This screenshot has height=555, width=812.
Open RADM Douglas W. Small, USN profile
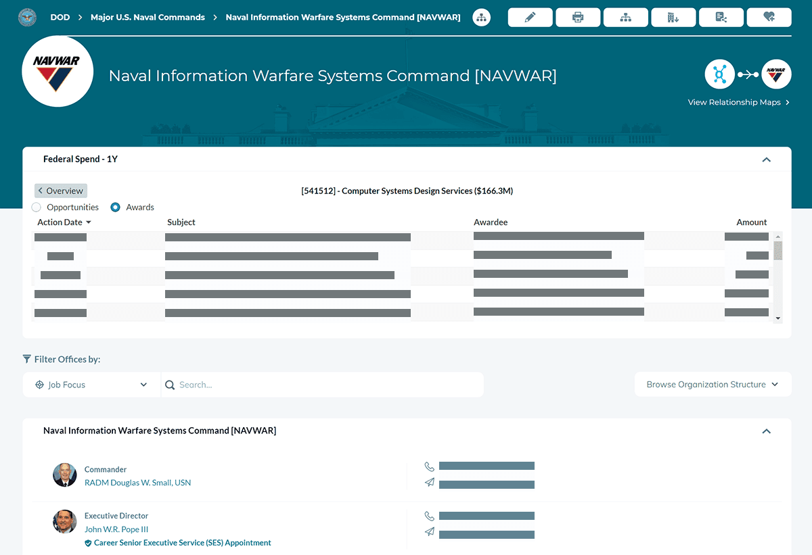138,483
